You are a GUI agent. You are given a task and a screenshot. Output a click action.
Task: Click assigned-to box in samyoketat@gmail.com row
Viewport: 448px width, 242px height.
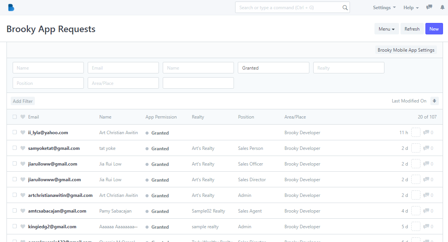coord(416,148)
